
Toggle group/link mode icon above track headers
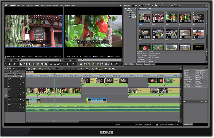click(14, 72)
